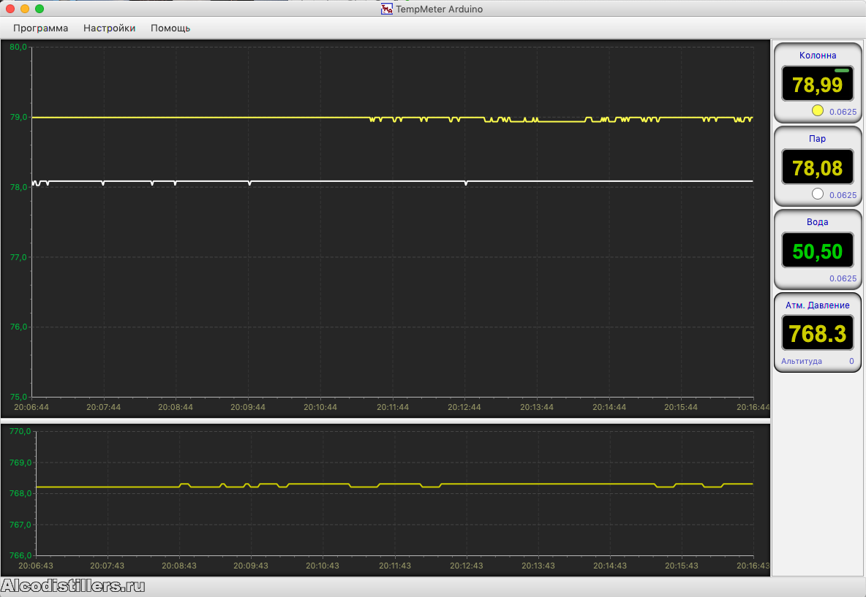Click the 20:13:44 time axis label

click(x=537, y=407)
